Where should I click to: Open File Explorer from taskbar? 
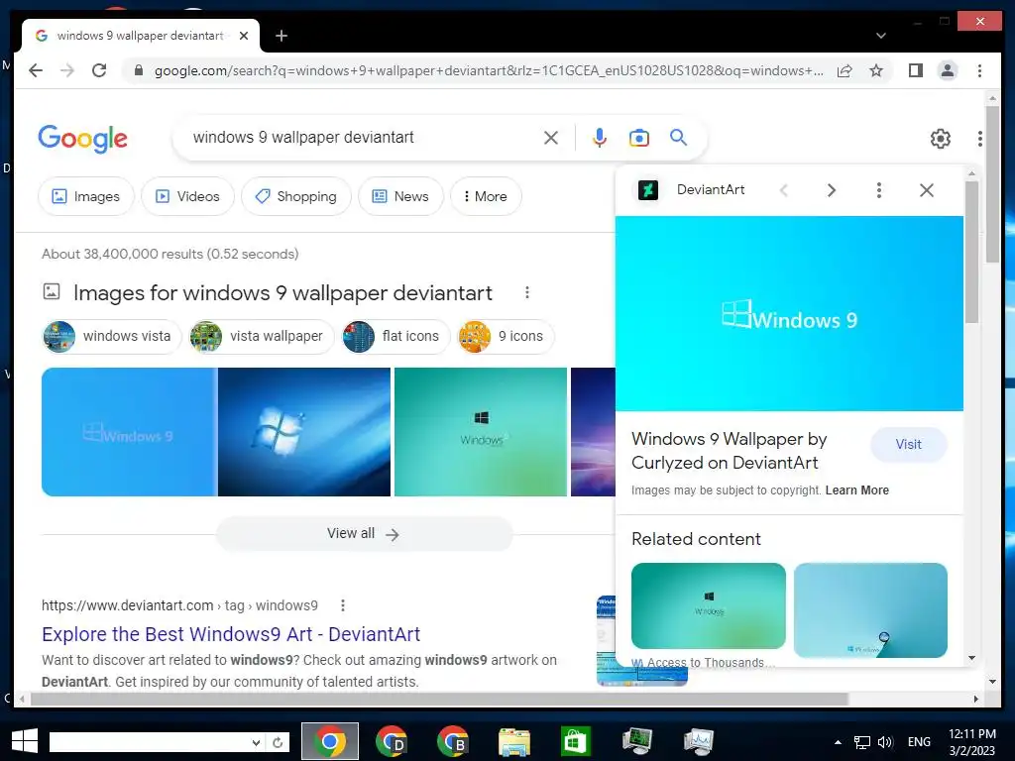point(514,741)
